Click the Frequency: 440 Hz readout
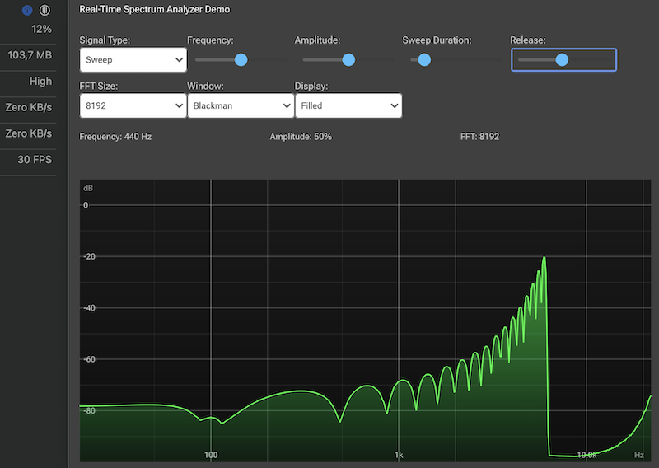Viewport: 659px width, 468px height. tap(115, 137)
